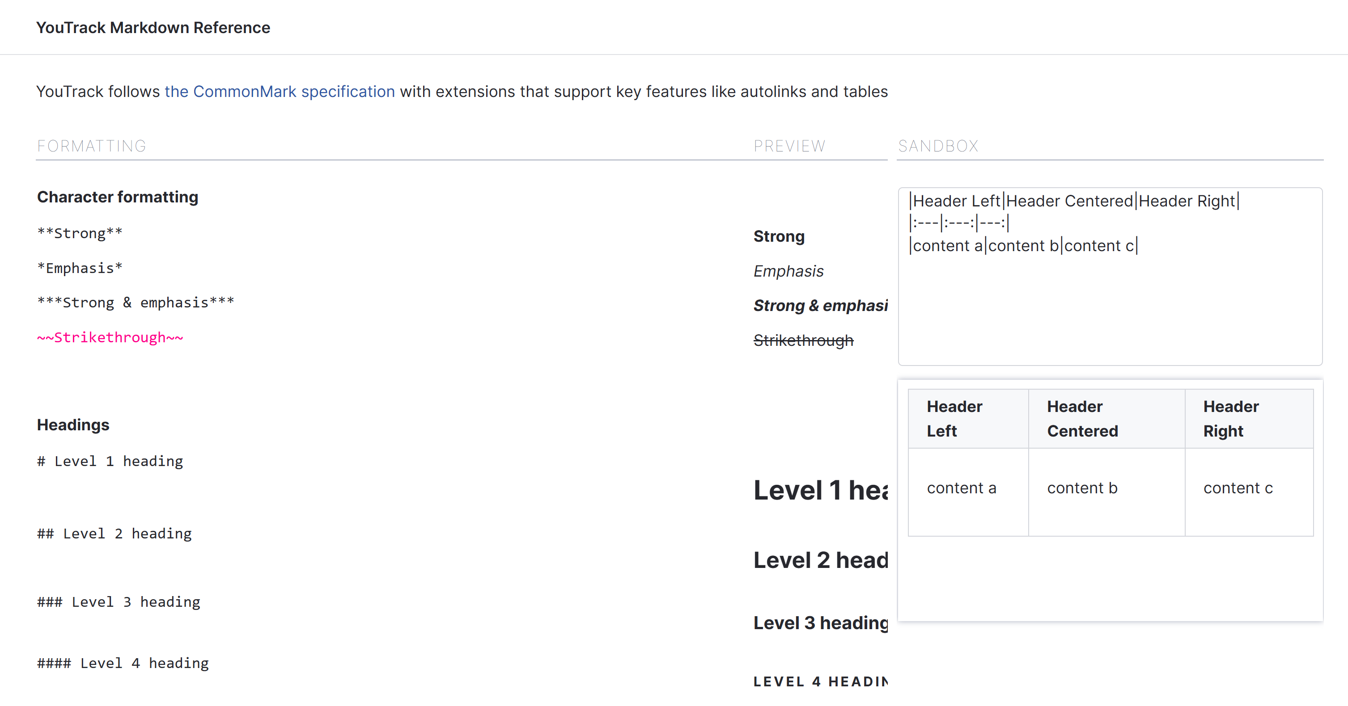Select the ***Strong & emphasis*** sample
The width and height of the screenshot is (1348, 706).
(x=136, y=303)
